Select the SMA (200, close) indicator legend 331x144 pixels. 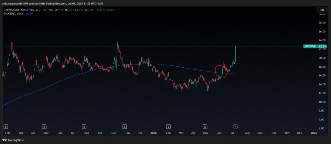point(14,14)
